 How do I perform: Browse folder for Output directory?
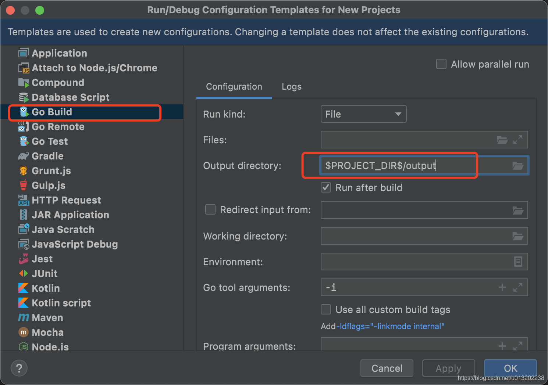click(518, 166)
